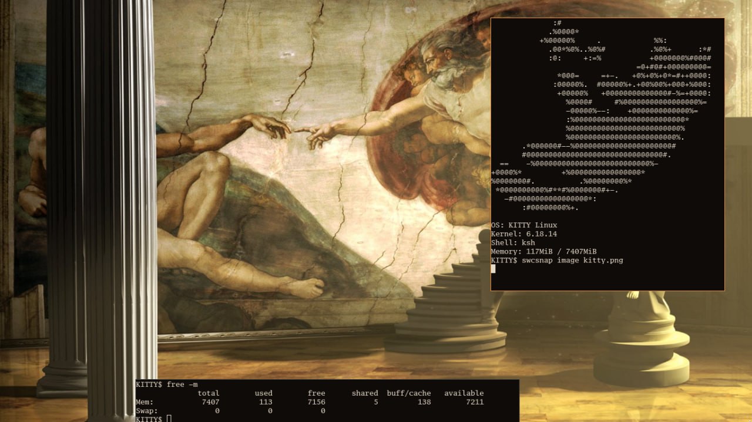Click Mem used value 113
The width and height of the screenshot is (752, 422).
[x=266, y=402]
